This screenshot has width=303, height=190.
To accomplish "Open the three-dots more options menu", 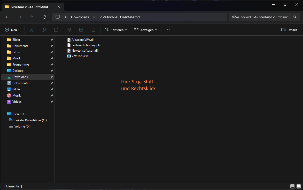I will coord(168,30).
